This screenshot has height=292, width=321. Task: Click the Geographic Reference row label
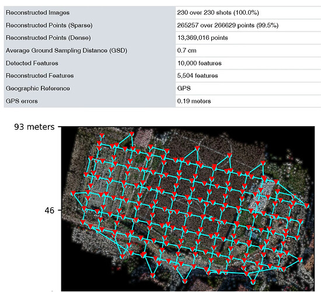coord(38,89)
